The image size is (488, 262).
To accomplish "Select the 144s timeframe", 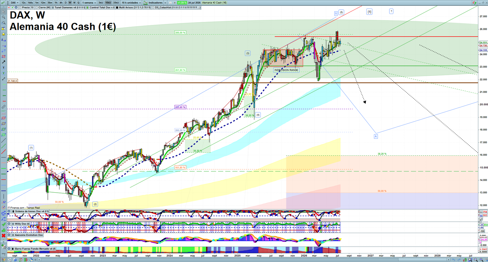I will (30, 2).
